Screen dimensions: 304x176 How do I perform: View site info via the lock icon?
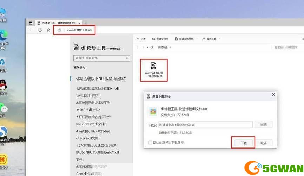coord(59,30)
